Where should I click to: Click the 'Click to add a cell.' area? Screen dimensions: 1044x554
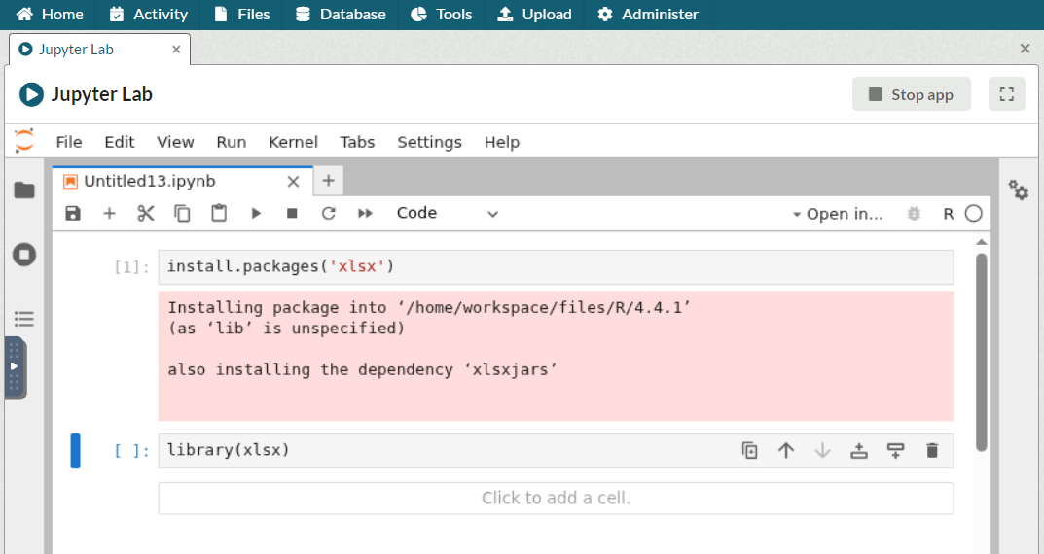pos(556,498)
